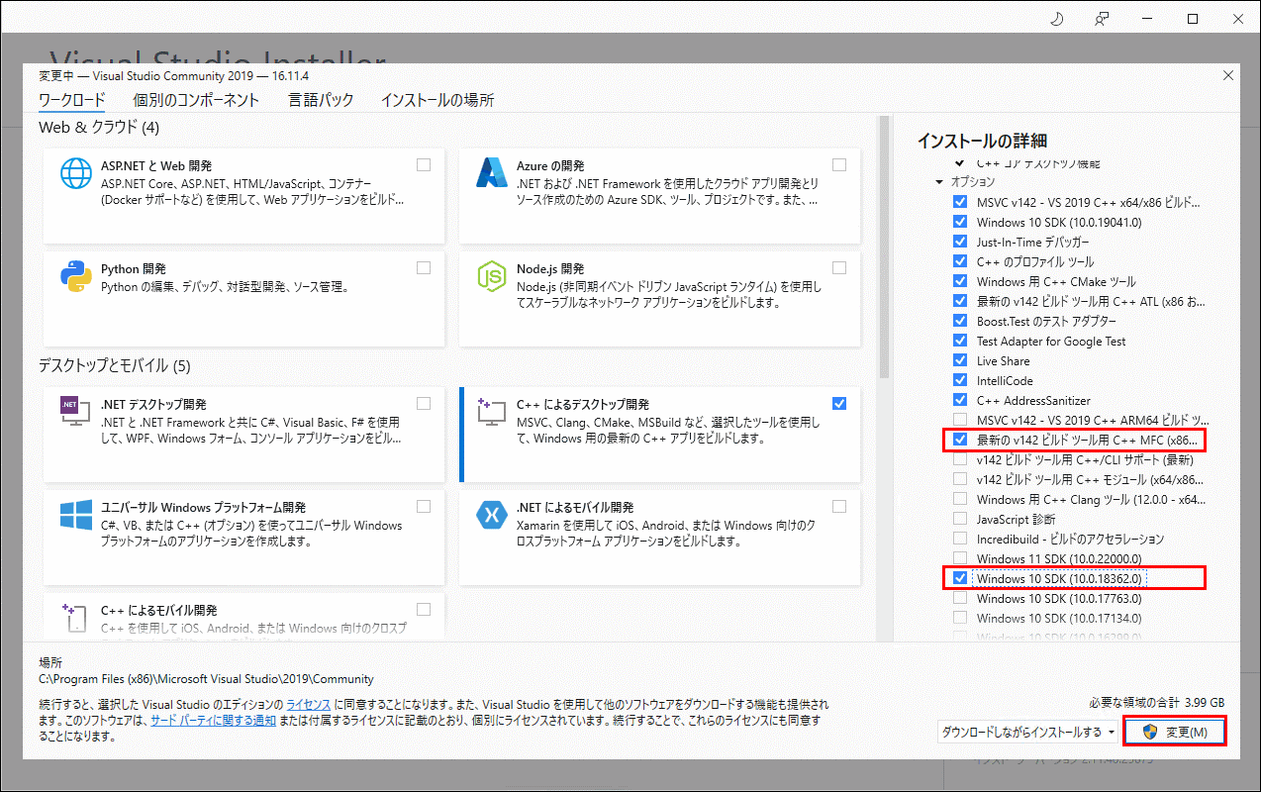Check Windows 10 SDK (10.0.17763.0) option
The height and width of the screenshot is (792, 1261).
coord(959,598)
